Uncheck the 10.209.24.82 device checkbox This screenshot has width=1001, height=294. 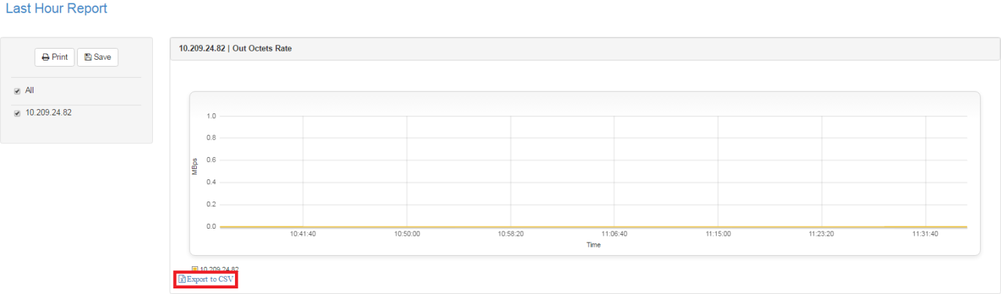click(17, 113)
